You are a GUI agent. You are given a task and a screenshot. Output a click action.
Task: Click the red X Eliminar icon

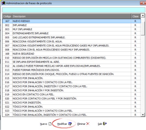[x=88, y=124]
